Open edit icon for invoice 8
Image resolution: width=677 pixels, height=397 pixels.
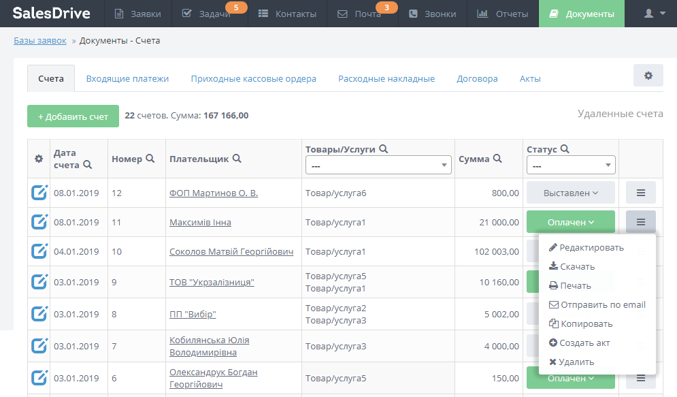click(39, 314)
